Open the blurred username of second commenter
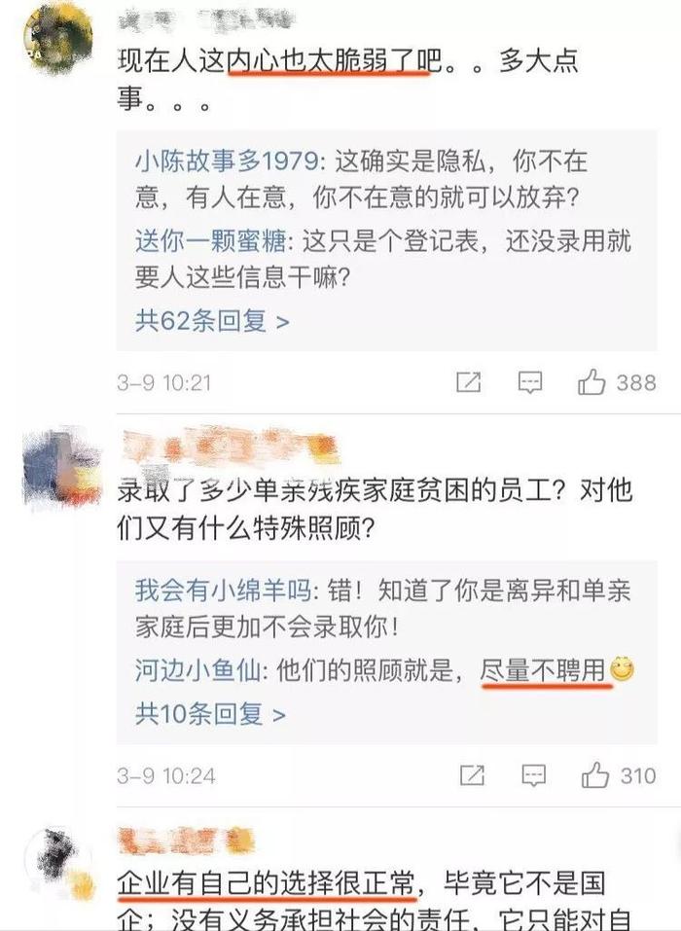The image size is (681, 931). 230,448
